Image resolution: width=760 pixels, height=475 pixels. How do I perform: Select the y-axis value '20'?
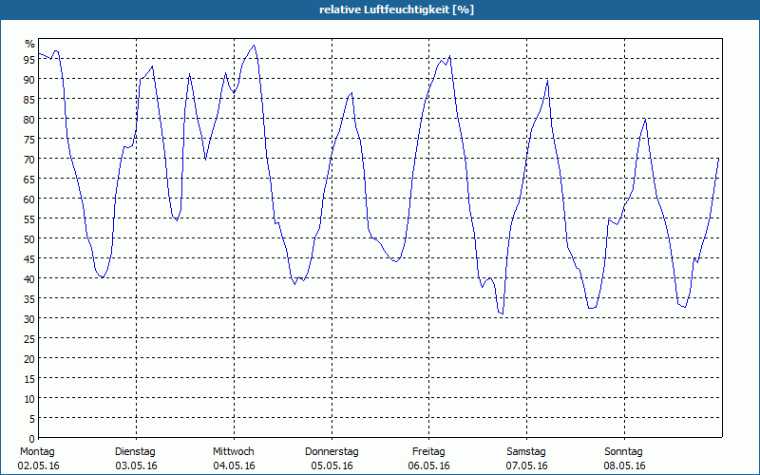click(30, 358)
